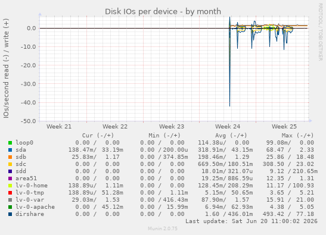Click the Avg (-/+) column header
The height and width of the screenshot is (235, 326).
pos(231,136)
